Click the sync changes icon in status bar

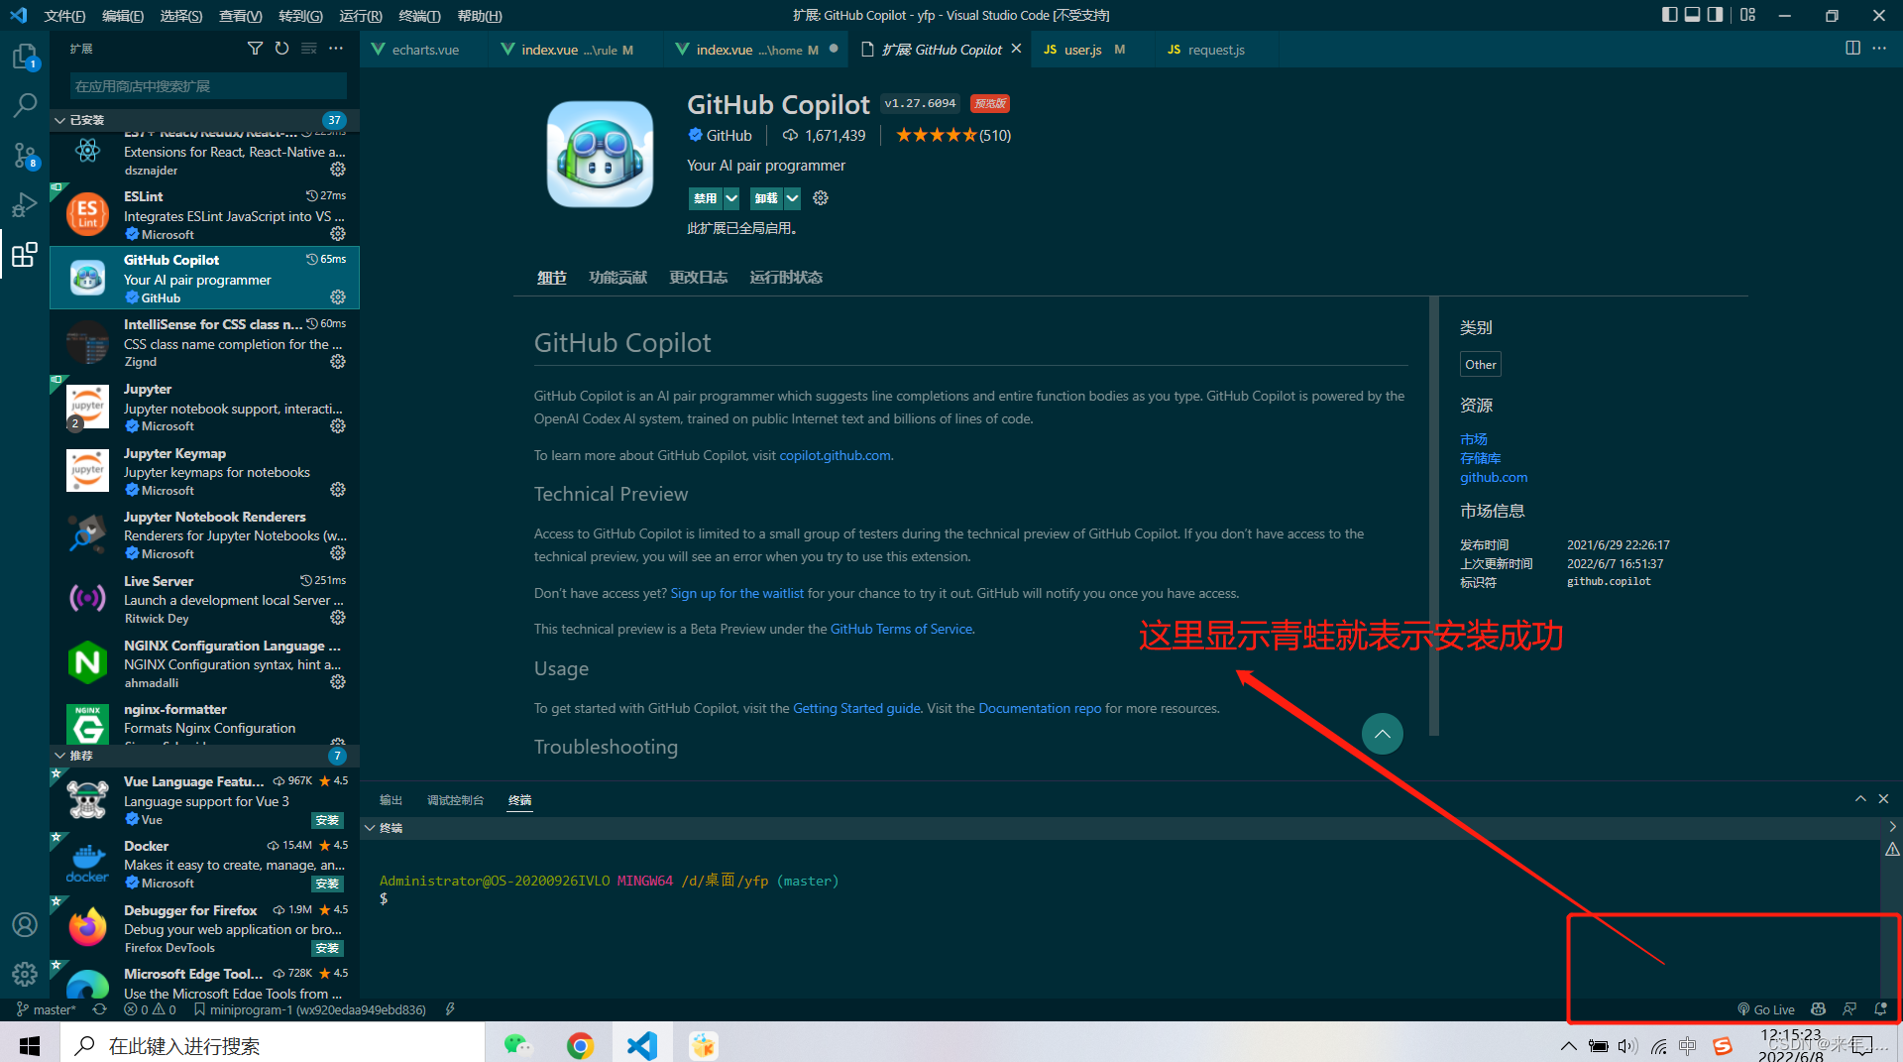pyautogui.click(x=99, y=1009)
